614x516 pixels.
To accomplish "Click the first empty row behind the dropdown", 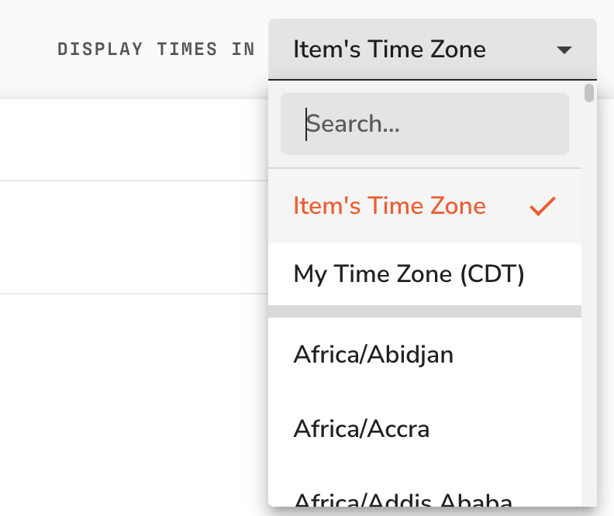I will (x=134, y=139).
